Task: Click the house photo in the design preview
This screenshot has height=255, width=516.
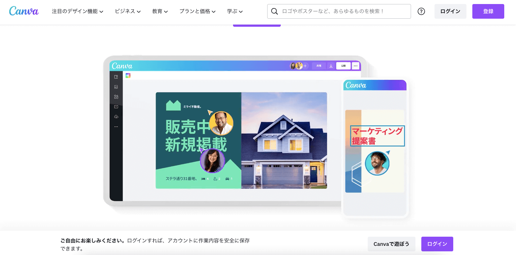Action: click(x=284, y=140)
